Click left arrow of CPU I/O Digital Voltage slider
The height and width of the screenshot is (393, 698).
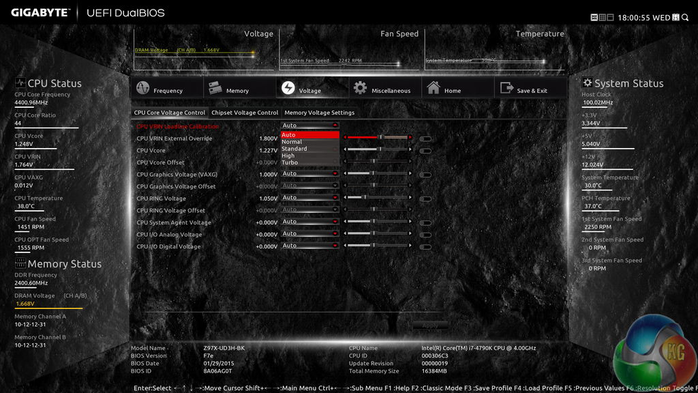345,246
